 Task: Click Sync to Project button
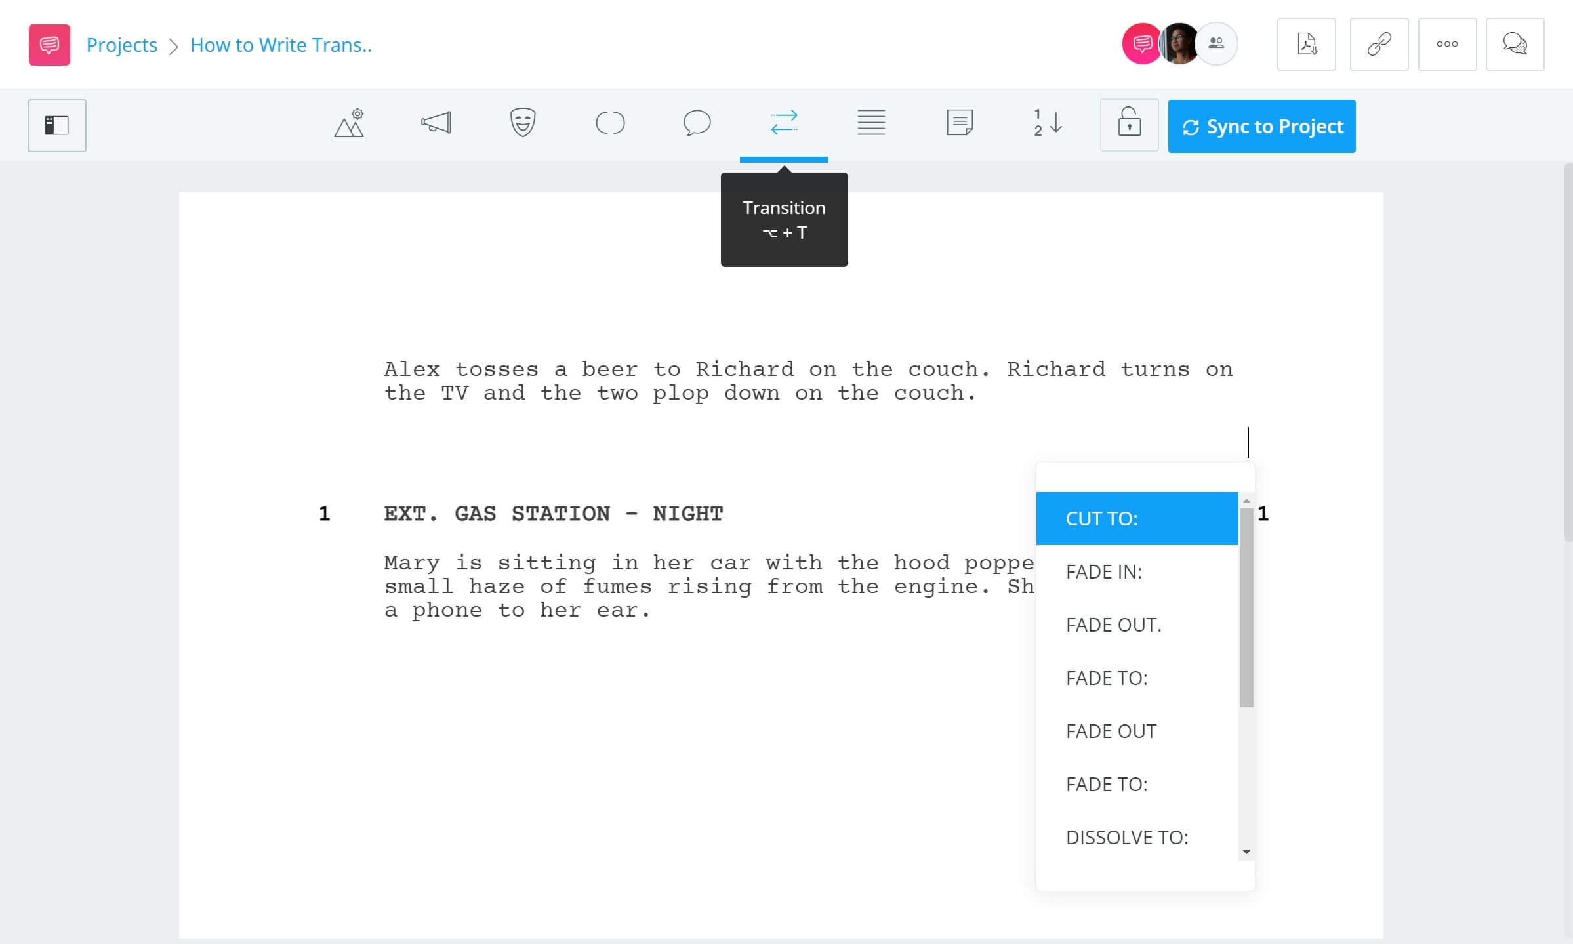point(1261,126)
